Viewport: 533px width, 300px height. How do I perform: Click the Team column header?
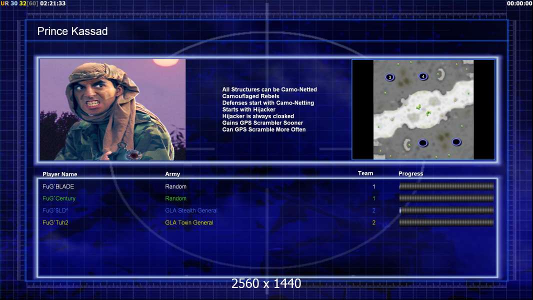pyautogui.click(x=365, y=173)
